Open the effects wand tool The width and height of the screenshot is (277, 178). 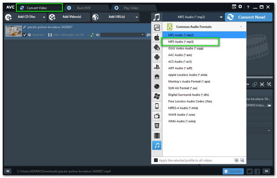[x=269, y=84]
